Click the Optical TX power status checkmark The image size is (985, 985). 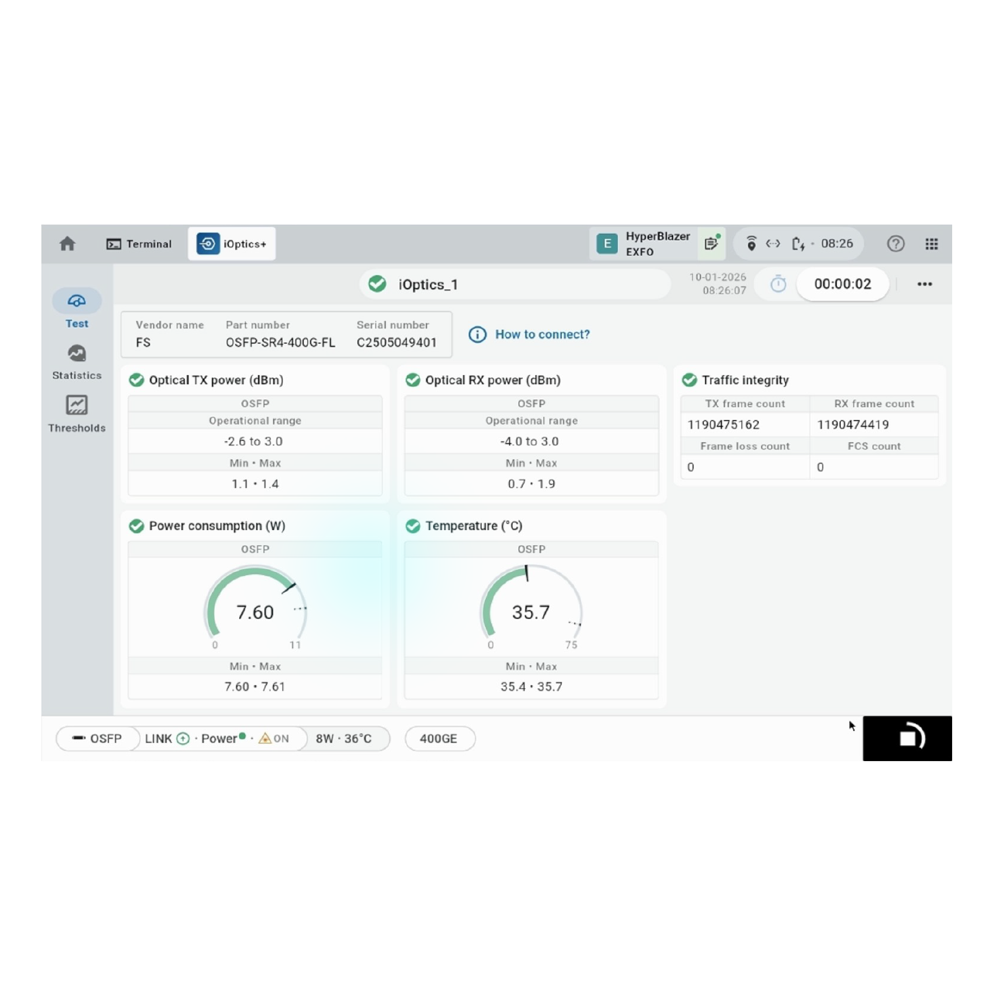pyautogui.click(x=137, y=380)
